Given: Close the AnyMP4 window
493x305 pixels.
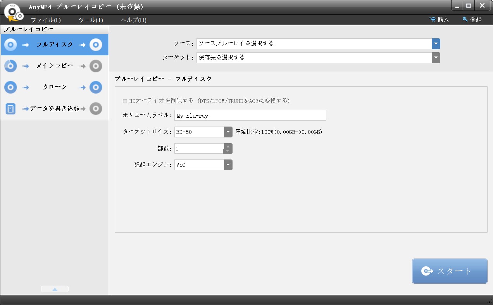Looking at the screenshot, I should click(482, 6).
